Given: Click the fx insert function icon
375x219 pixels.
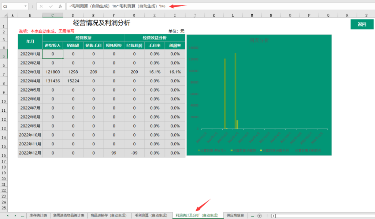Looking at the screenshot, I should pos(60,6).
